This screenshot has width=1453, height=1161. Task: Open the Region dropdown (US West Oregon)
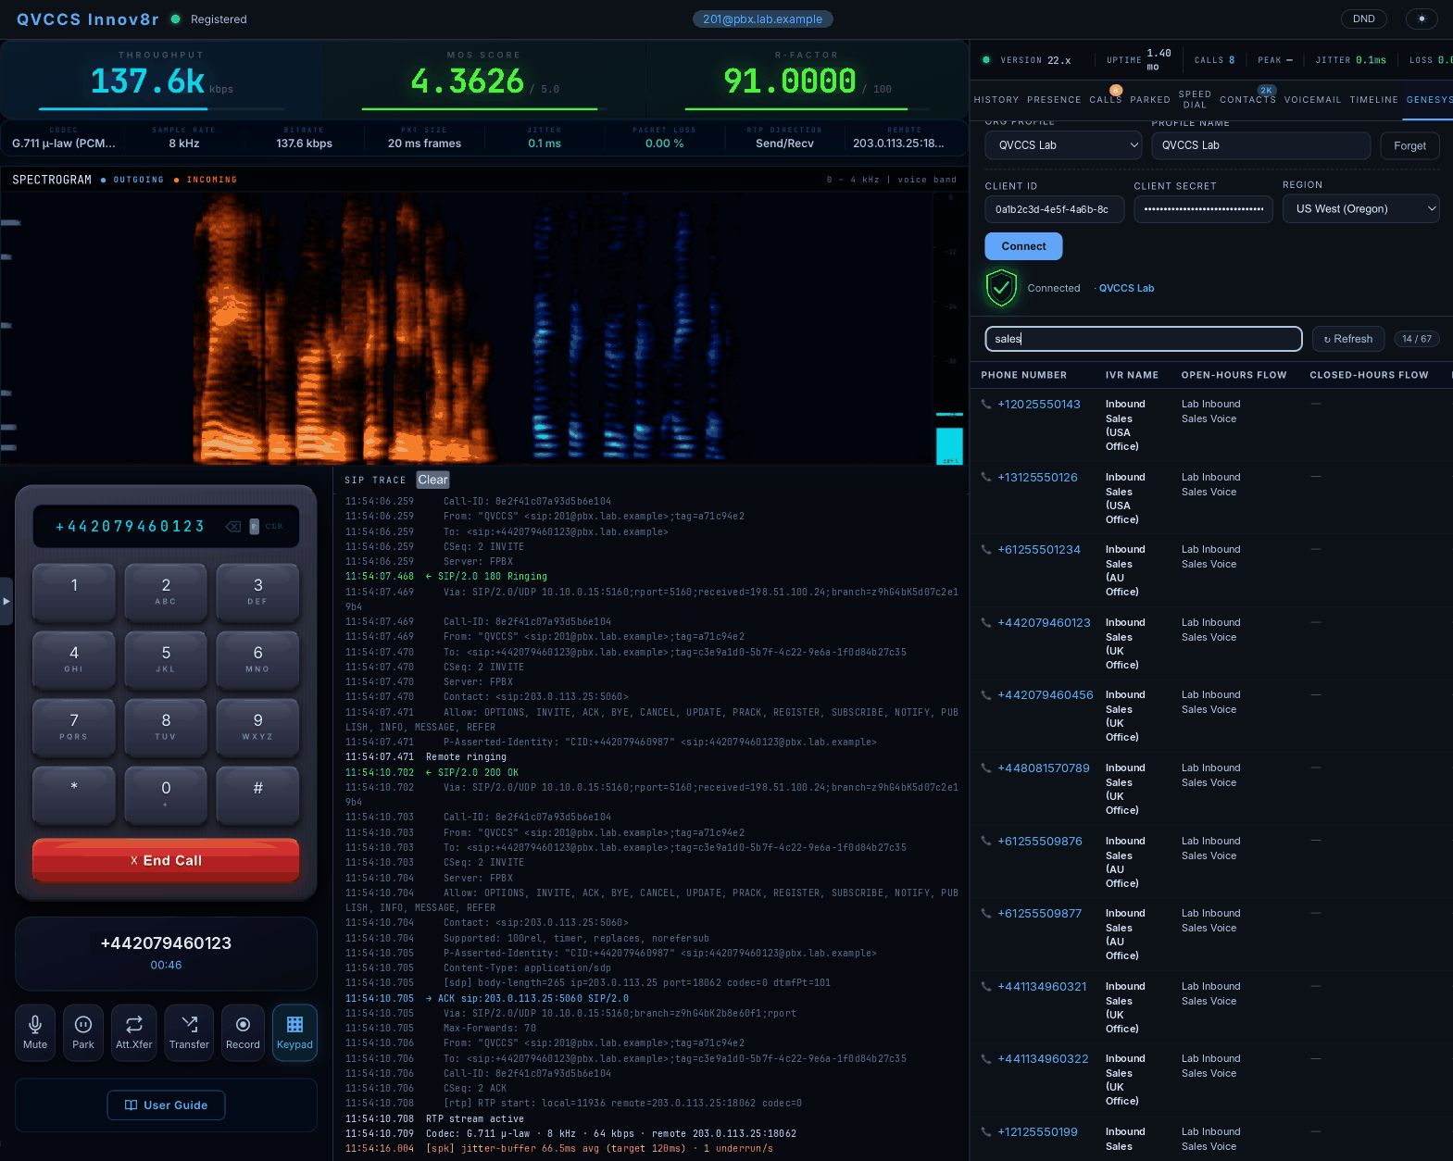coord(1361,209)
